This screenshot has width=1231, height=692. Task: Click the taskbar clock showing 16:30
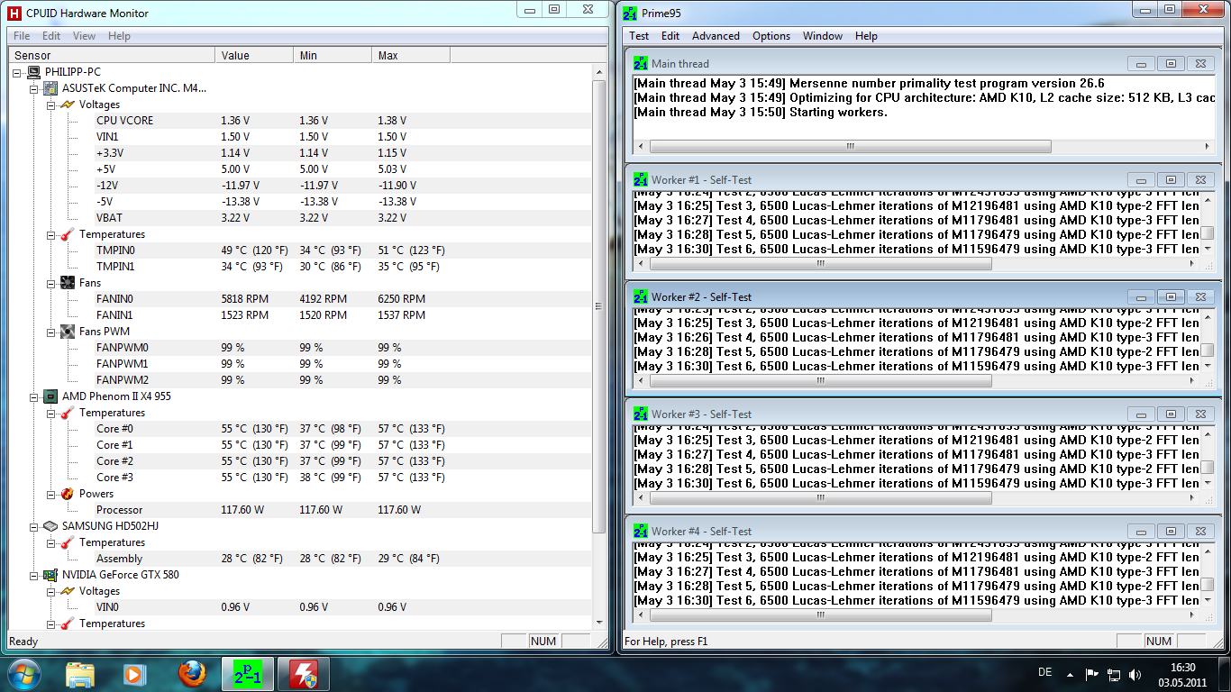point(1183,674)
